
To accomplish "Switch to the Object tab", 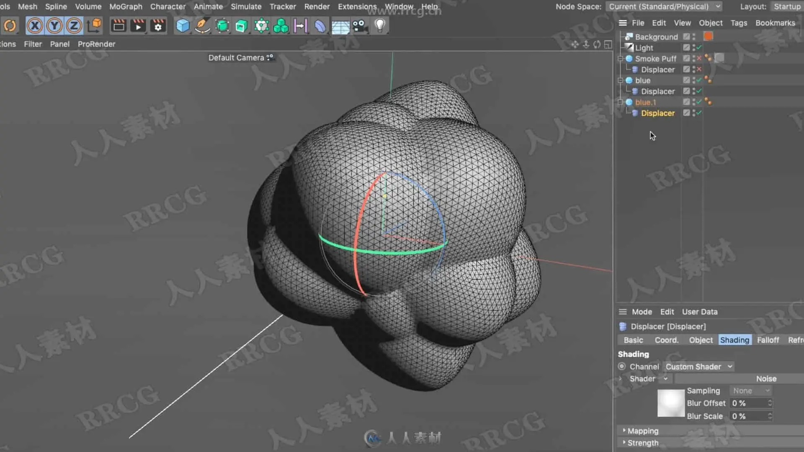I will pyautogui.click(x=701, y=340).
